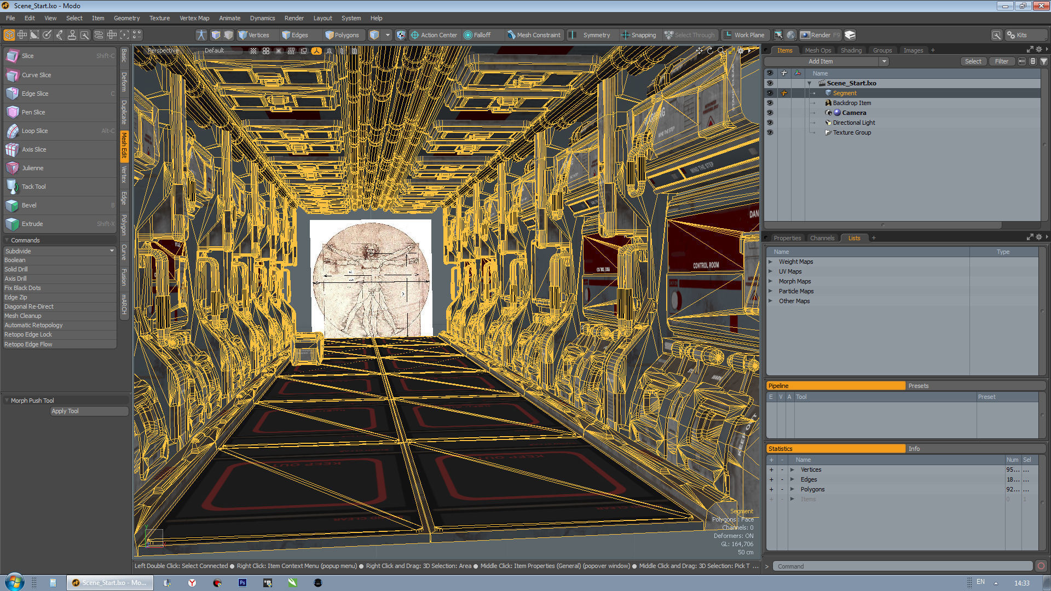Hide the Backdrop Item

(770, 103)
